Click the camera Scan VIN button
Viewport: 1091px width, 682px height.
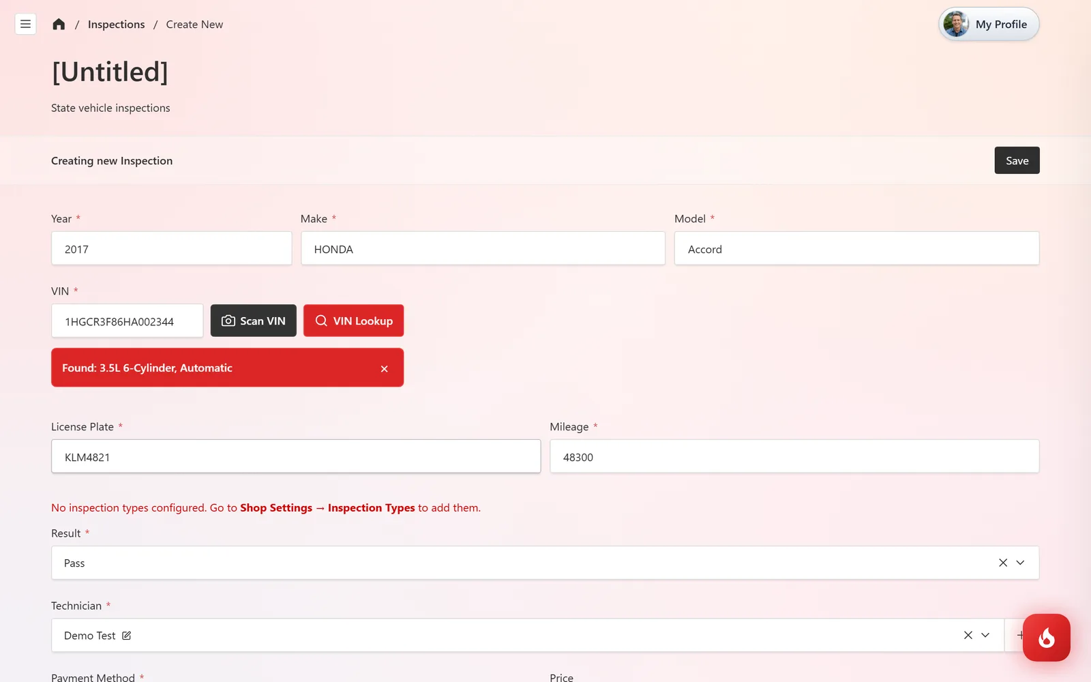tap(253, 321)
